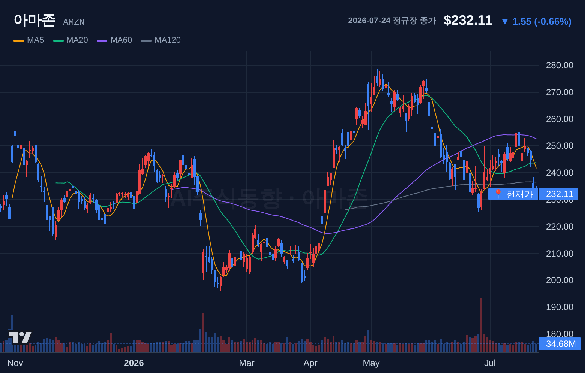585x373 pixels.
Task: Click the Nov time axis label
Action: coord(15,363)
